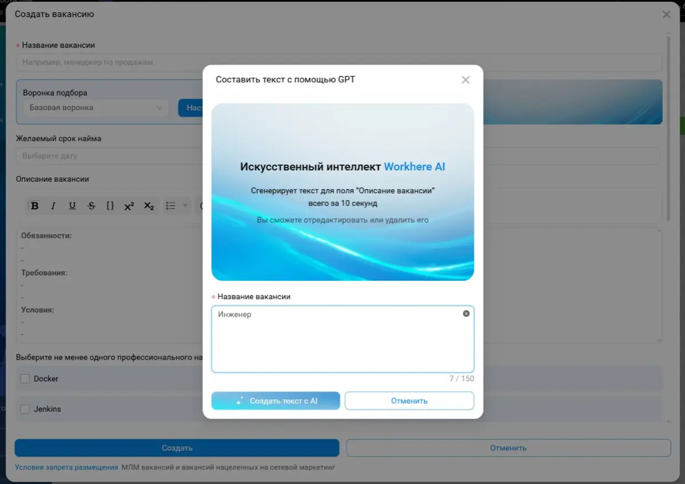The height and width of the screenshot is (484, 685).
Task: Open the Базовая воронка funnel dropdown
Action: [95, 107]
